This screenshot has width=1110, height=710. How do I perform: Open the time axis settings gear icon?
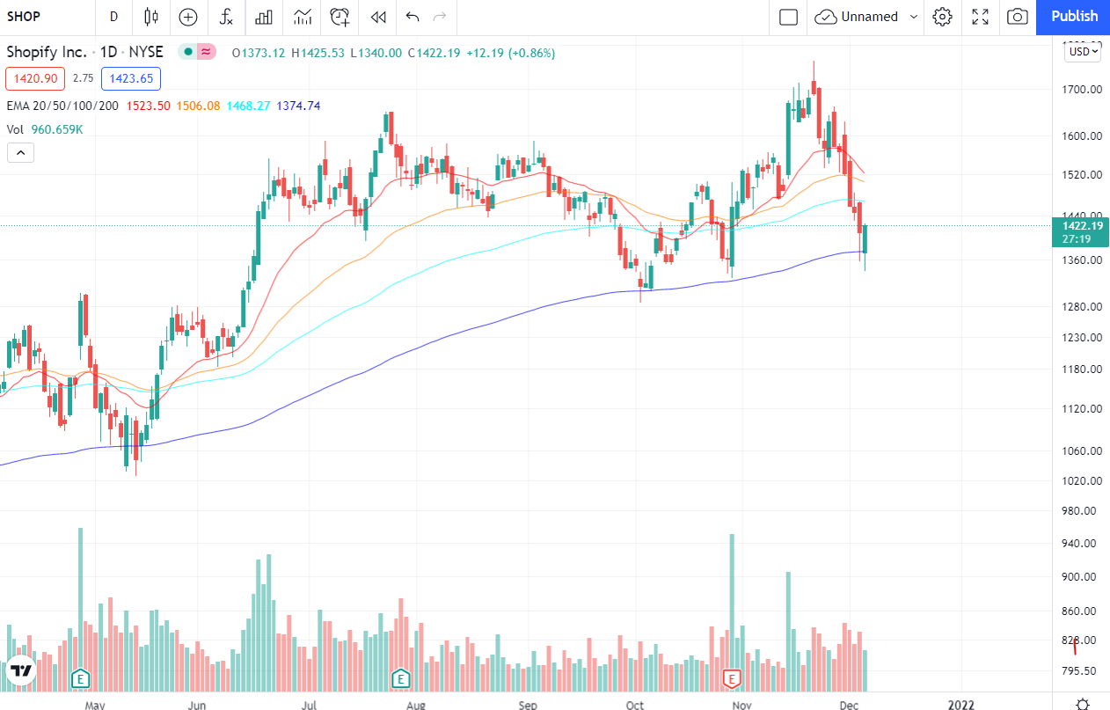[x=1083, y=705]
